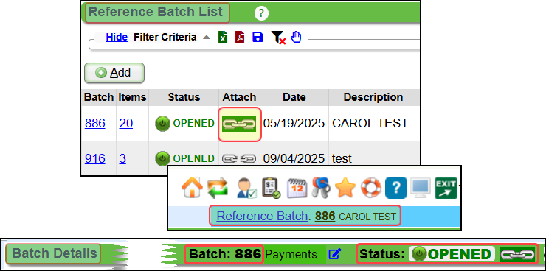546x271 pixels.
Task: Save filter criteria with floppy icon
Action: [258, 37]
